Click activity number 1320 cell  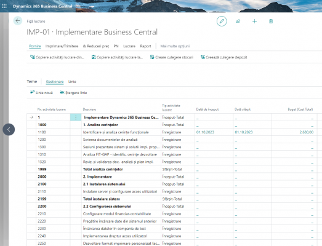53,162
